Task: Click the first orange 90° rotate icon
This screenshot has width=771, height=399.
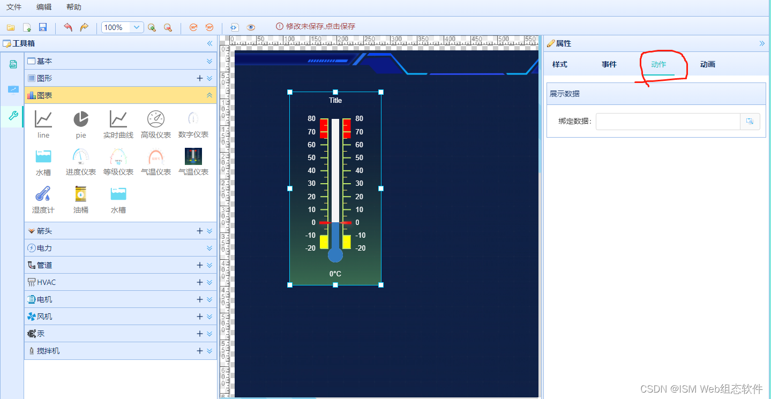Action: 193,27
